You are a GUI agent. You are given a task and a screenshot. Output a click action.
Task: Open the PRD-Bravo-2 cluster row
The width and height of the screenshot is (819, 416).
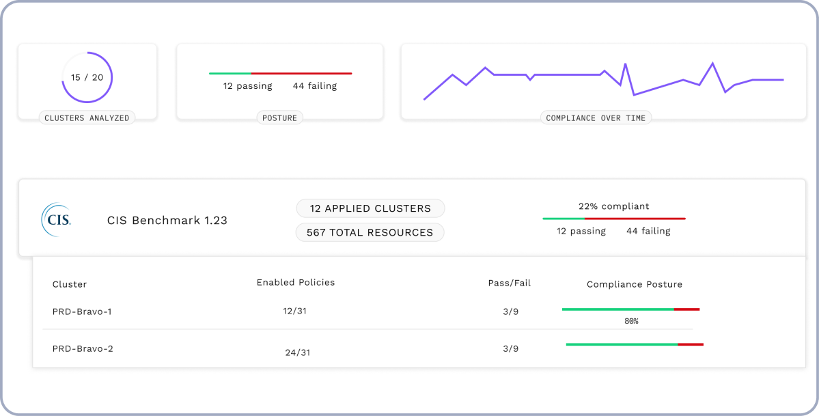click(83, 349)
